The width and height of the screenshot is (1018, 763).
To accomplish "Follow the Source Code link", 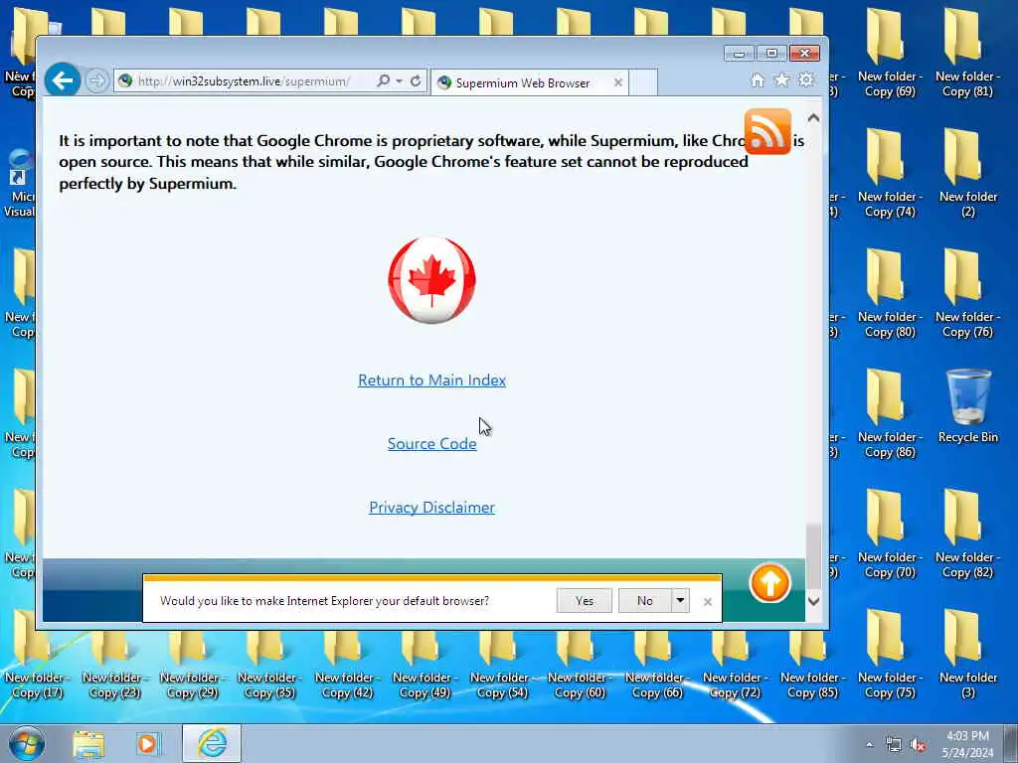I will coord(431,444).
